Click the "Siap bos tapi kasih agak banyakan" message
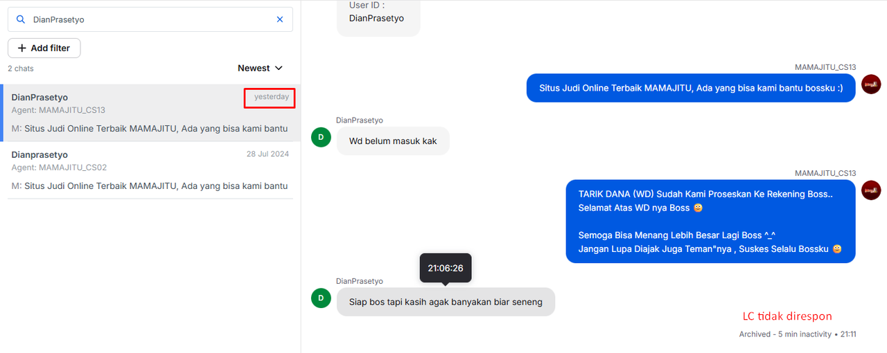The height and width of the screenshot is (353, 887). 446,302
